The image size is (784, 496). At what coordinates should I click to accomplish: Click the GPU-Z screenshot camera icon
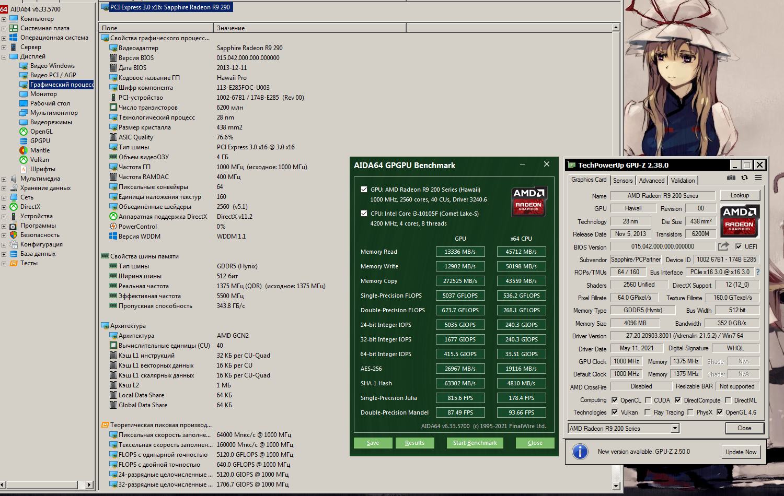click(731, 178)
